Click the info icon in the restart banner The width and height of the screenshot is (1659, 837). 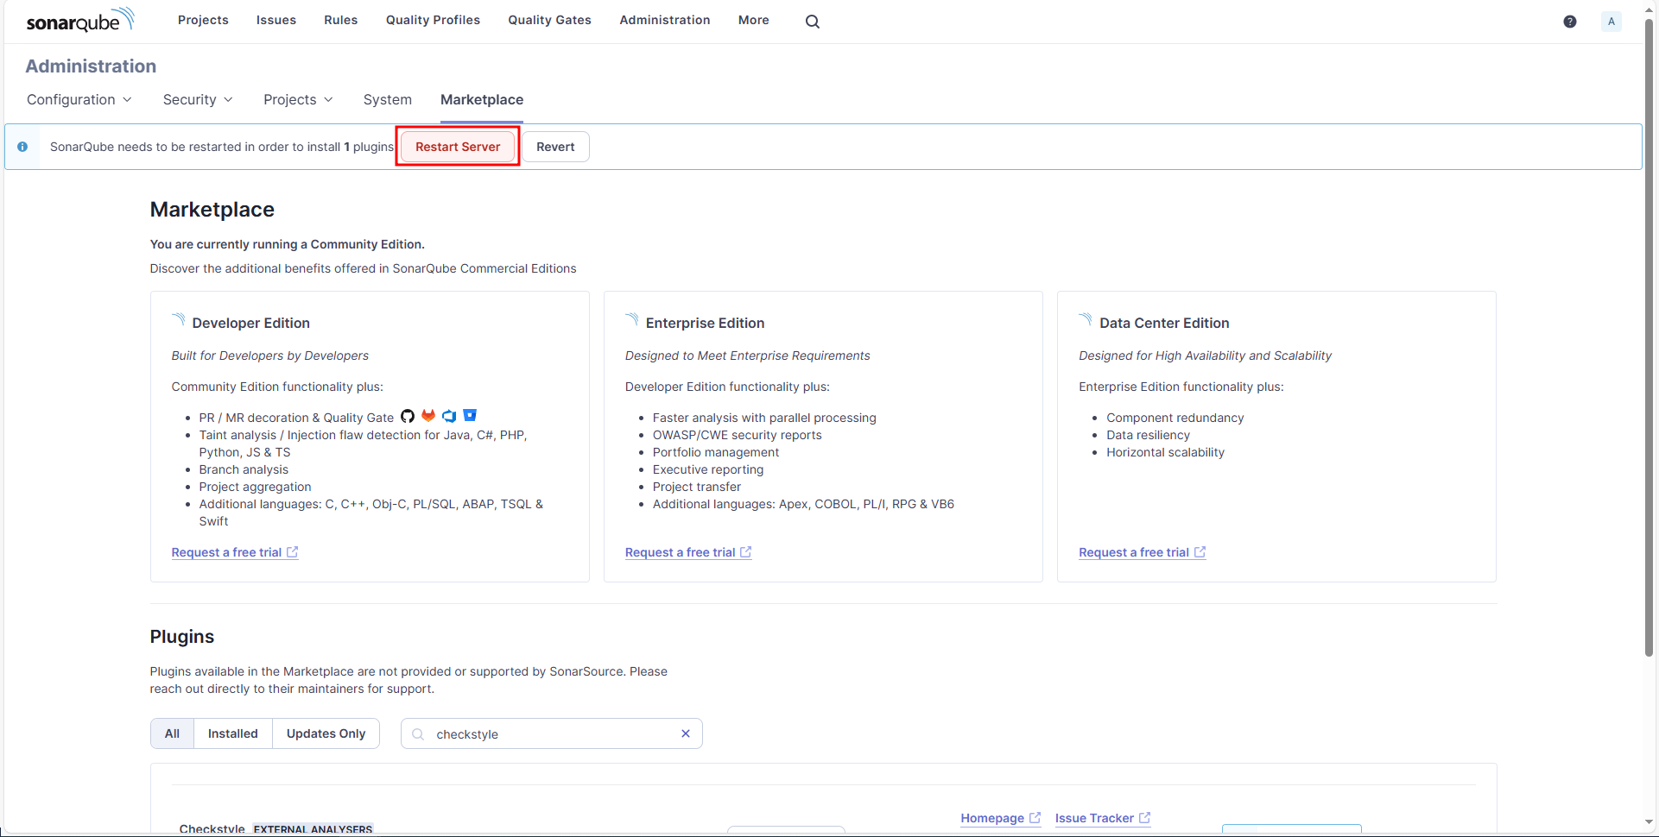point(22,147)
